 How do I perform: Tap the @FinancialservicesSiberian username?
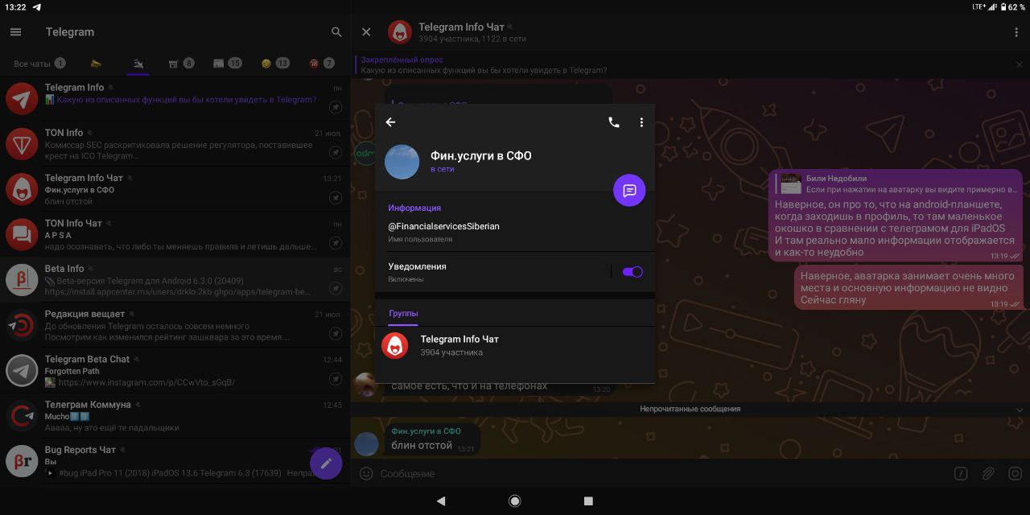(x=443, y=226)
